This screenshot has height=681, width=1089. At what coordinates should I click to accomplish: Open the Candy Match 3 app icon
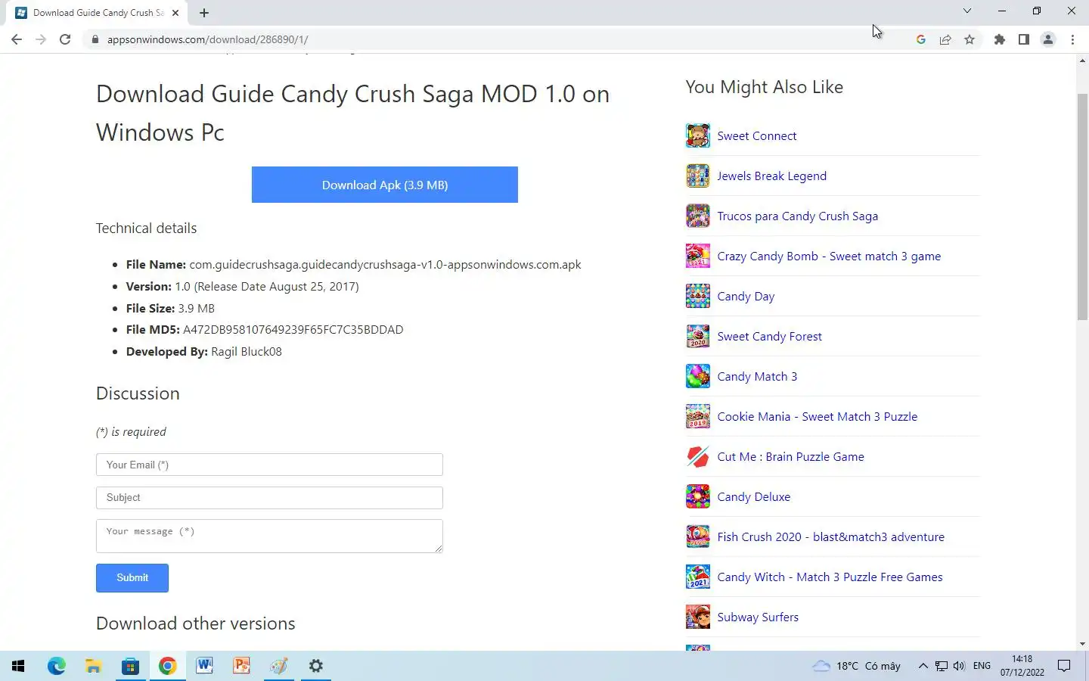pyautogui.click(x=697, y=377)
